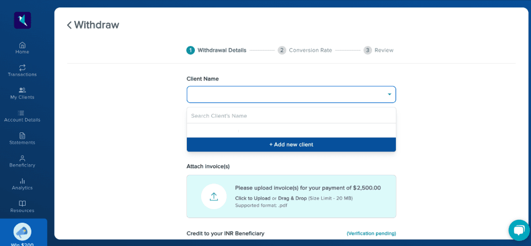This screenshot has height=246, width=531.
Task: Open the Transactions sidebar icon
Action: (x=22, y=68)
